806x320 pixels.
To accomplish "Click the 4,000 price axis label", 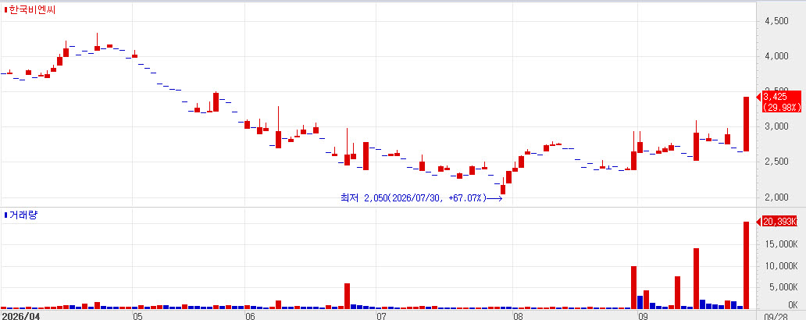I will pyautogui.click(x=776, y=56).
